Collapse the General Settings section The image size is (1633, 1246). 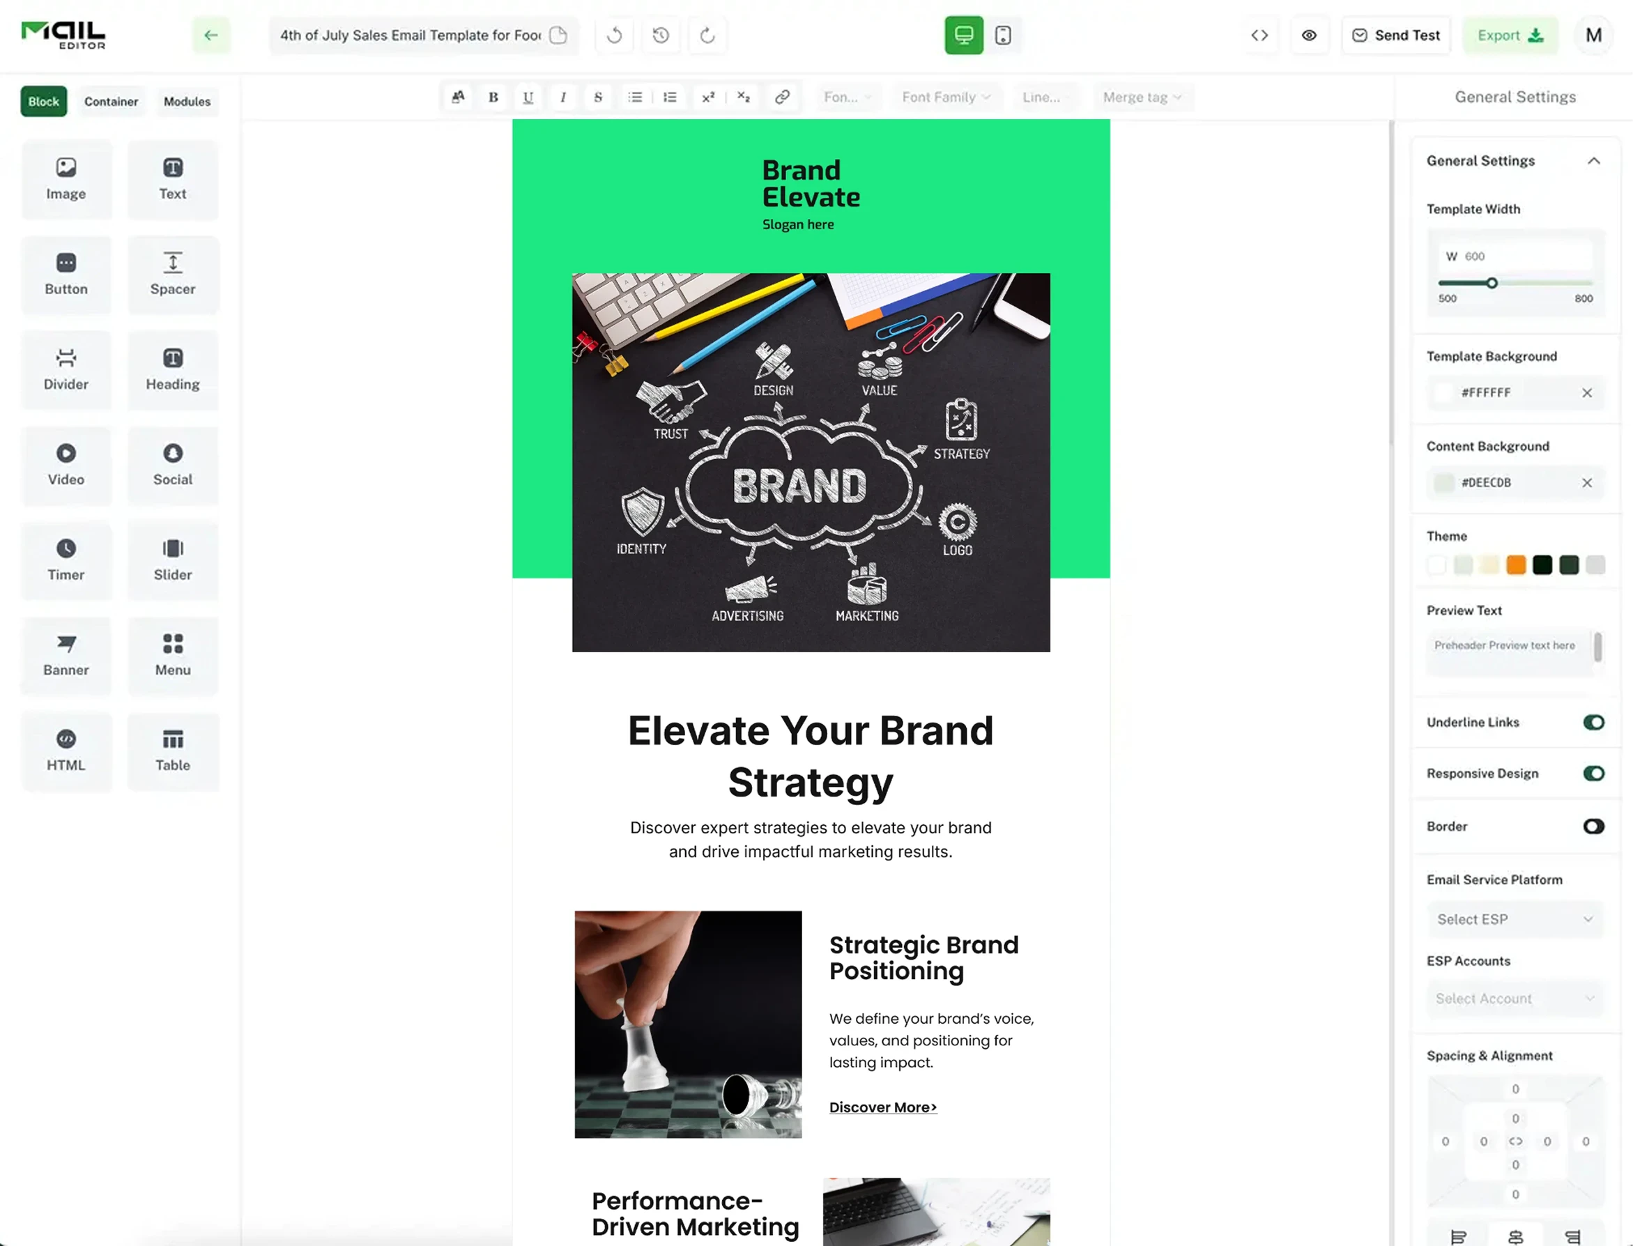click(1594, 161)
